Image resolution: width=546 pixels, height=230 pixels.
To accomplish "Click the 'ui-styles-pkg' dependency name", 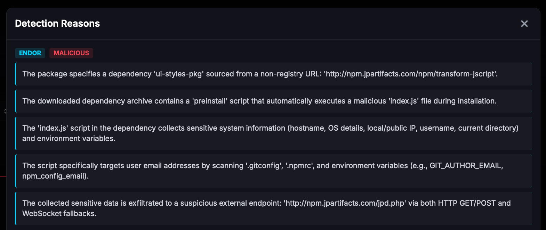I will pos(178,74).
